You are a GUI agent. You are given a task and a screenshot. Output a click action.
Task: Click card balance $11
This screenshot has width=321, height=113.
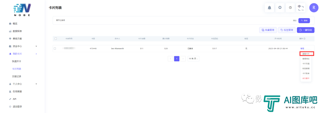(x=142, y=48)
